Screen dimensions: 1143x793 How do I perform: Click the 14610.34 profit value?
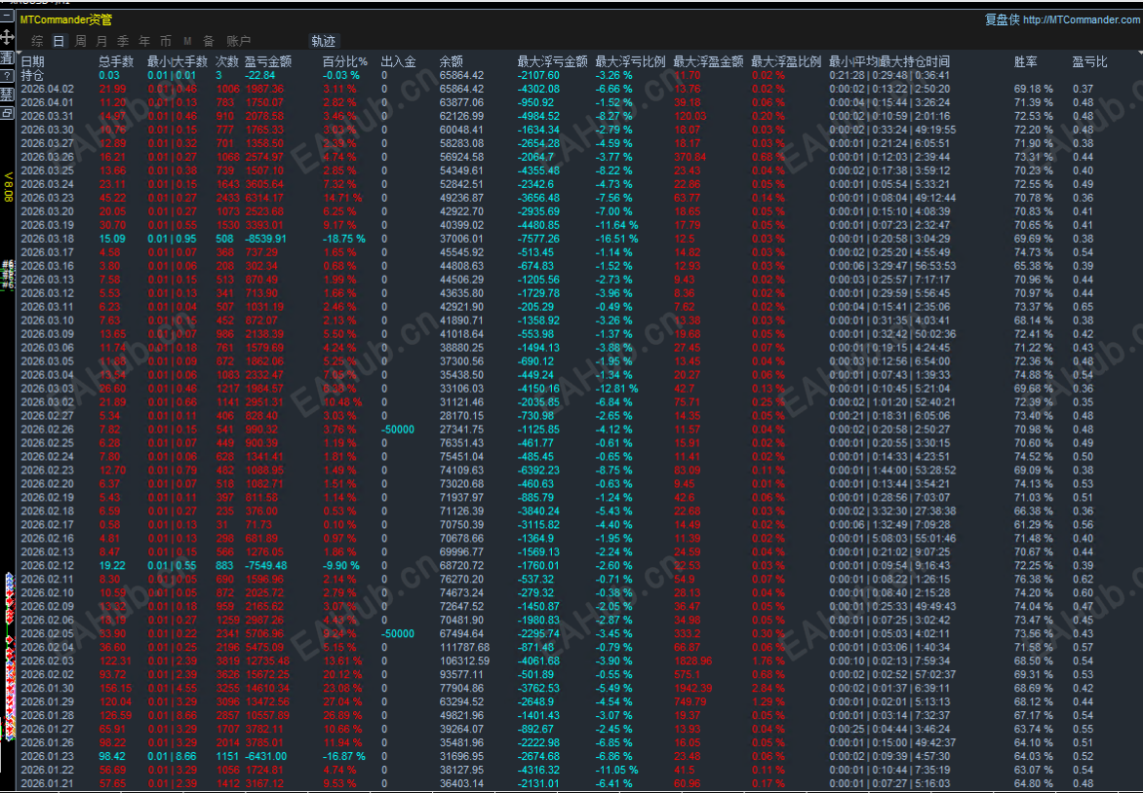pos(267,688)
